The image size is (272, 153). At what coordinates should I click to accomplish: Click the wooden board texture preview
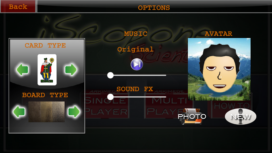[47, 112]
